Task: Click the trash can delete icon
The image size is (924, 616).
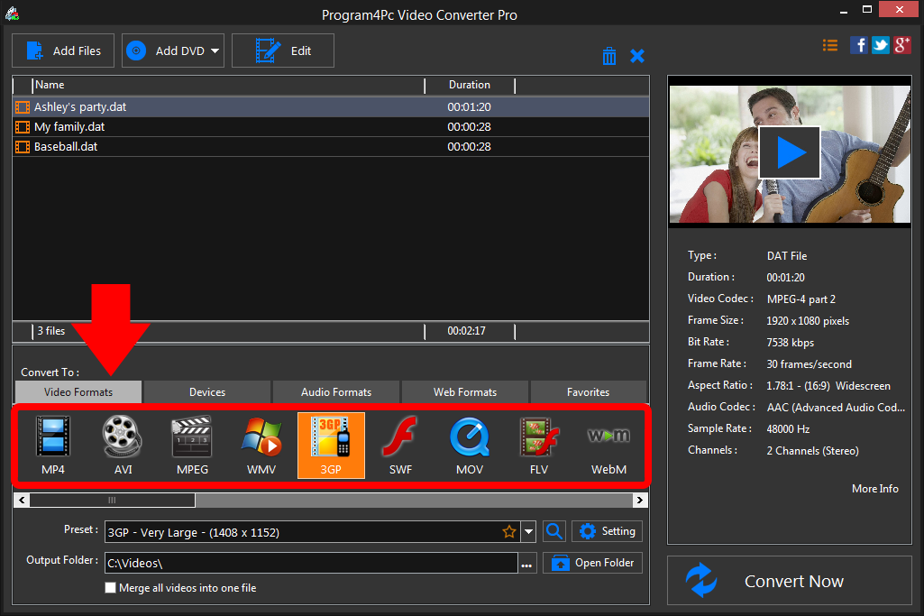Action: [x=609, y=56]
